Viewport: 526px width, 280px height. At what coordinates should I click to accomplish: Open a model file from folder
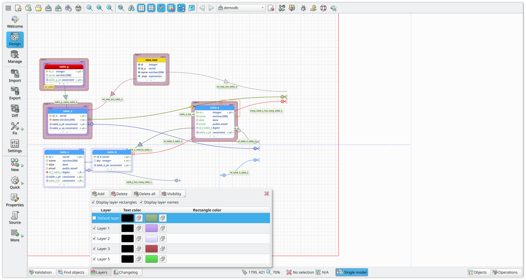[38, 8]
